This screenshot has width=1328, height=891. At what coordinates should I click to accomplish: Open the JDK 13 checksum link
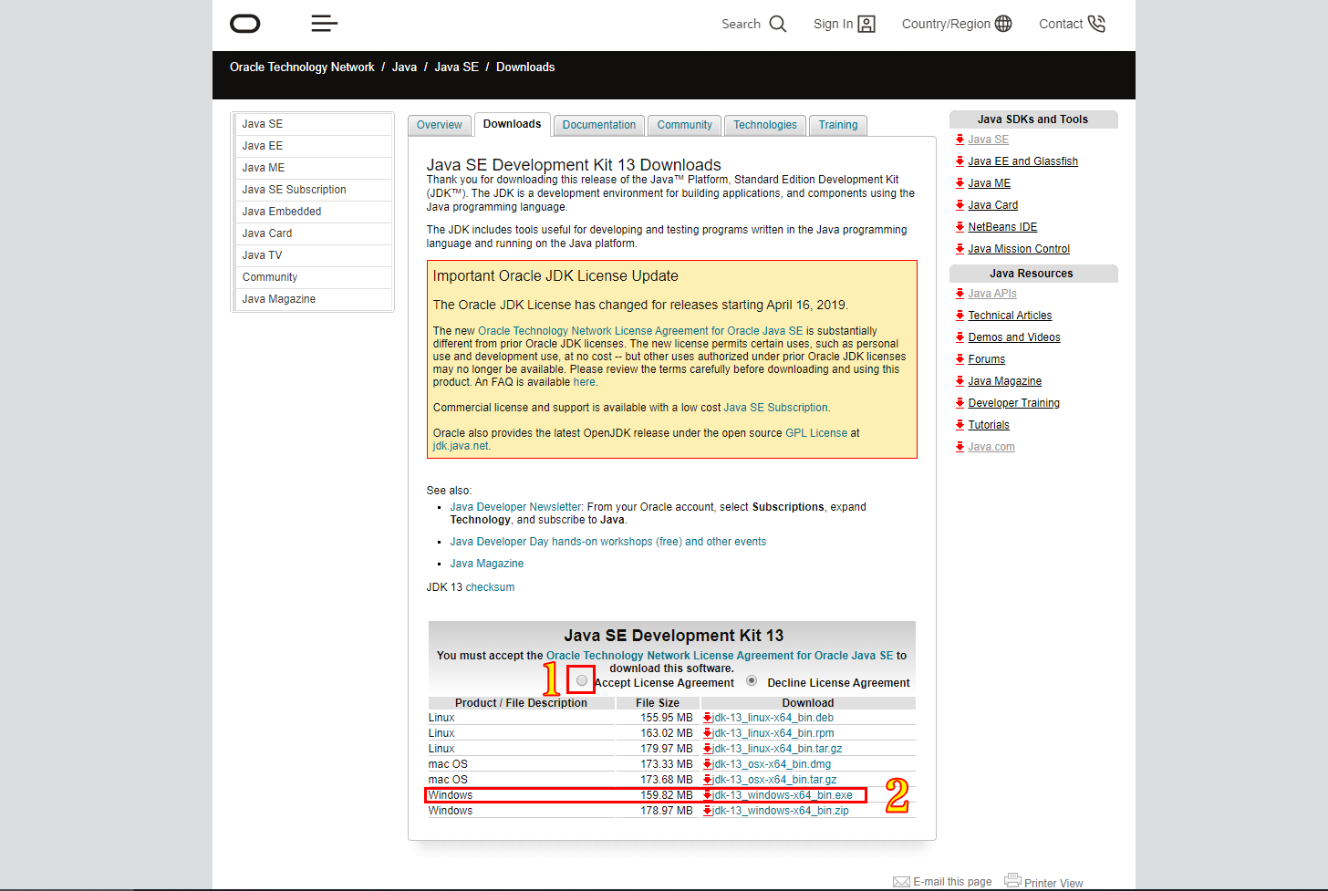tap(490, 587)
